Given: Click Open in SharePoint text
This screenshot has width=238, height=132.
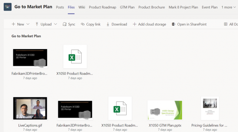Looking at the screenshot, I should tap(192, 24).
